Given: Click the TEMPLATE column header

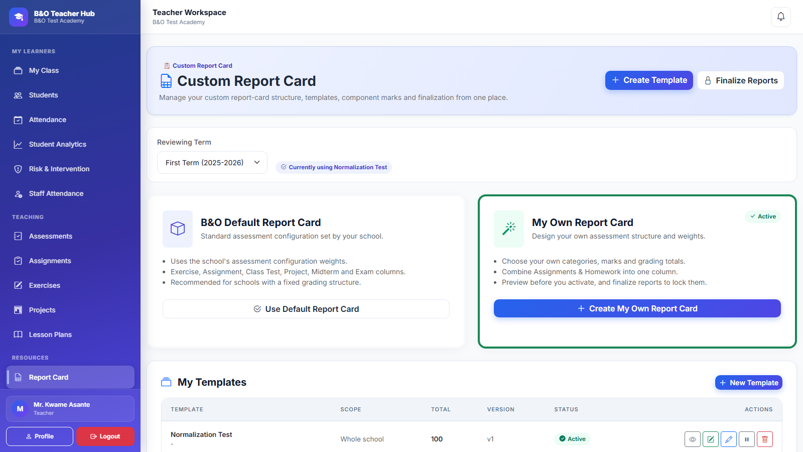Looking at the screenshot, I should pos(187,409).
